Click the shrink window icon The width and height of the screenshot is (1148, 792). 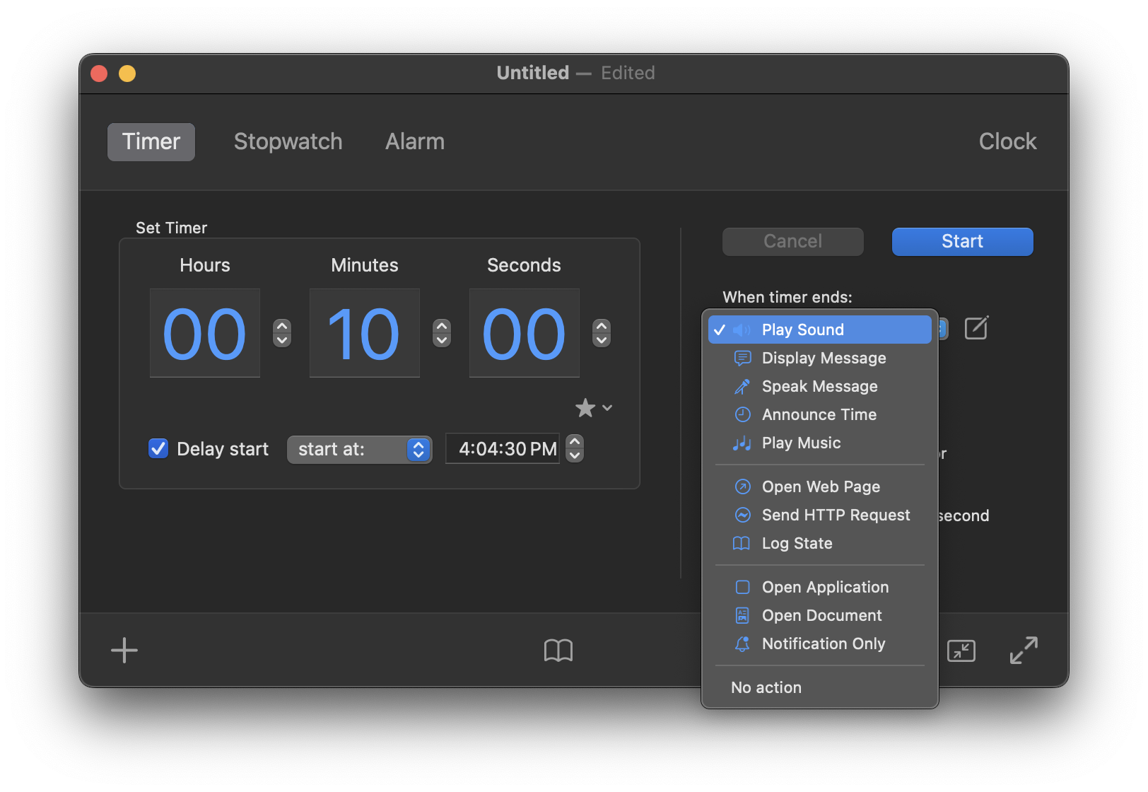(x=961, y=651)
